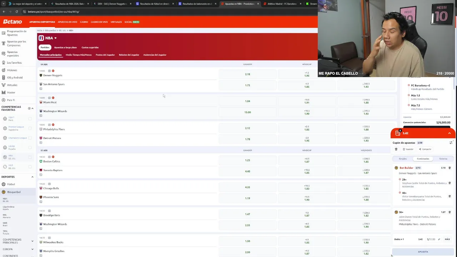Viewport: 457px width, 257px height.
Task: Tick the NLB EE. UU. checkbox
Action: click(x=30, y=167)
